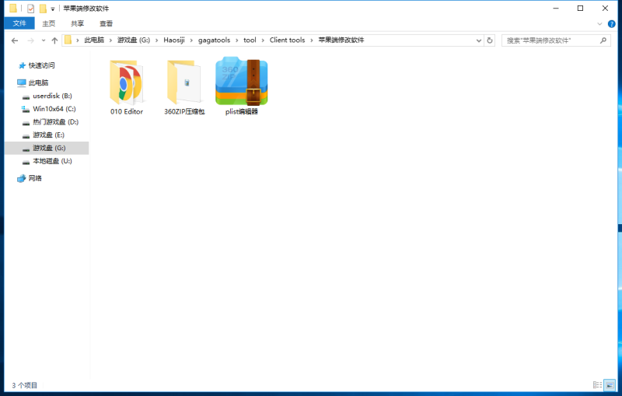Open the userdisk (B:) drive

52,96
